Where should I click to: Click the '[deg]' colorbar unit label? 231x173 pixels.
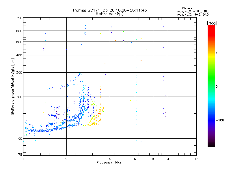click(212, 23)
